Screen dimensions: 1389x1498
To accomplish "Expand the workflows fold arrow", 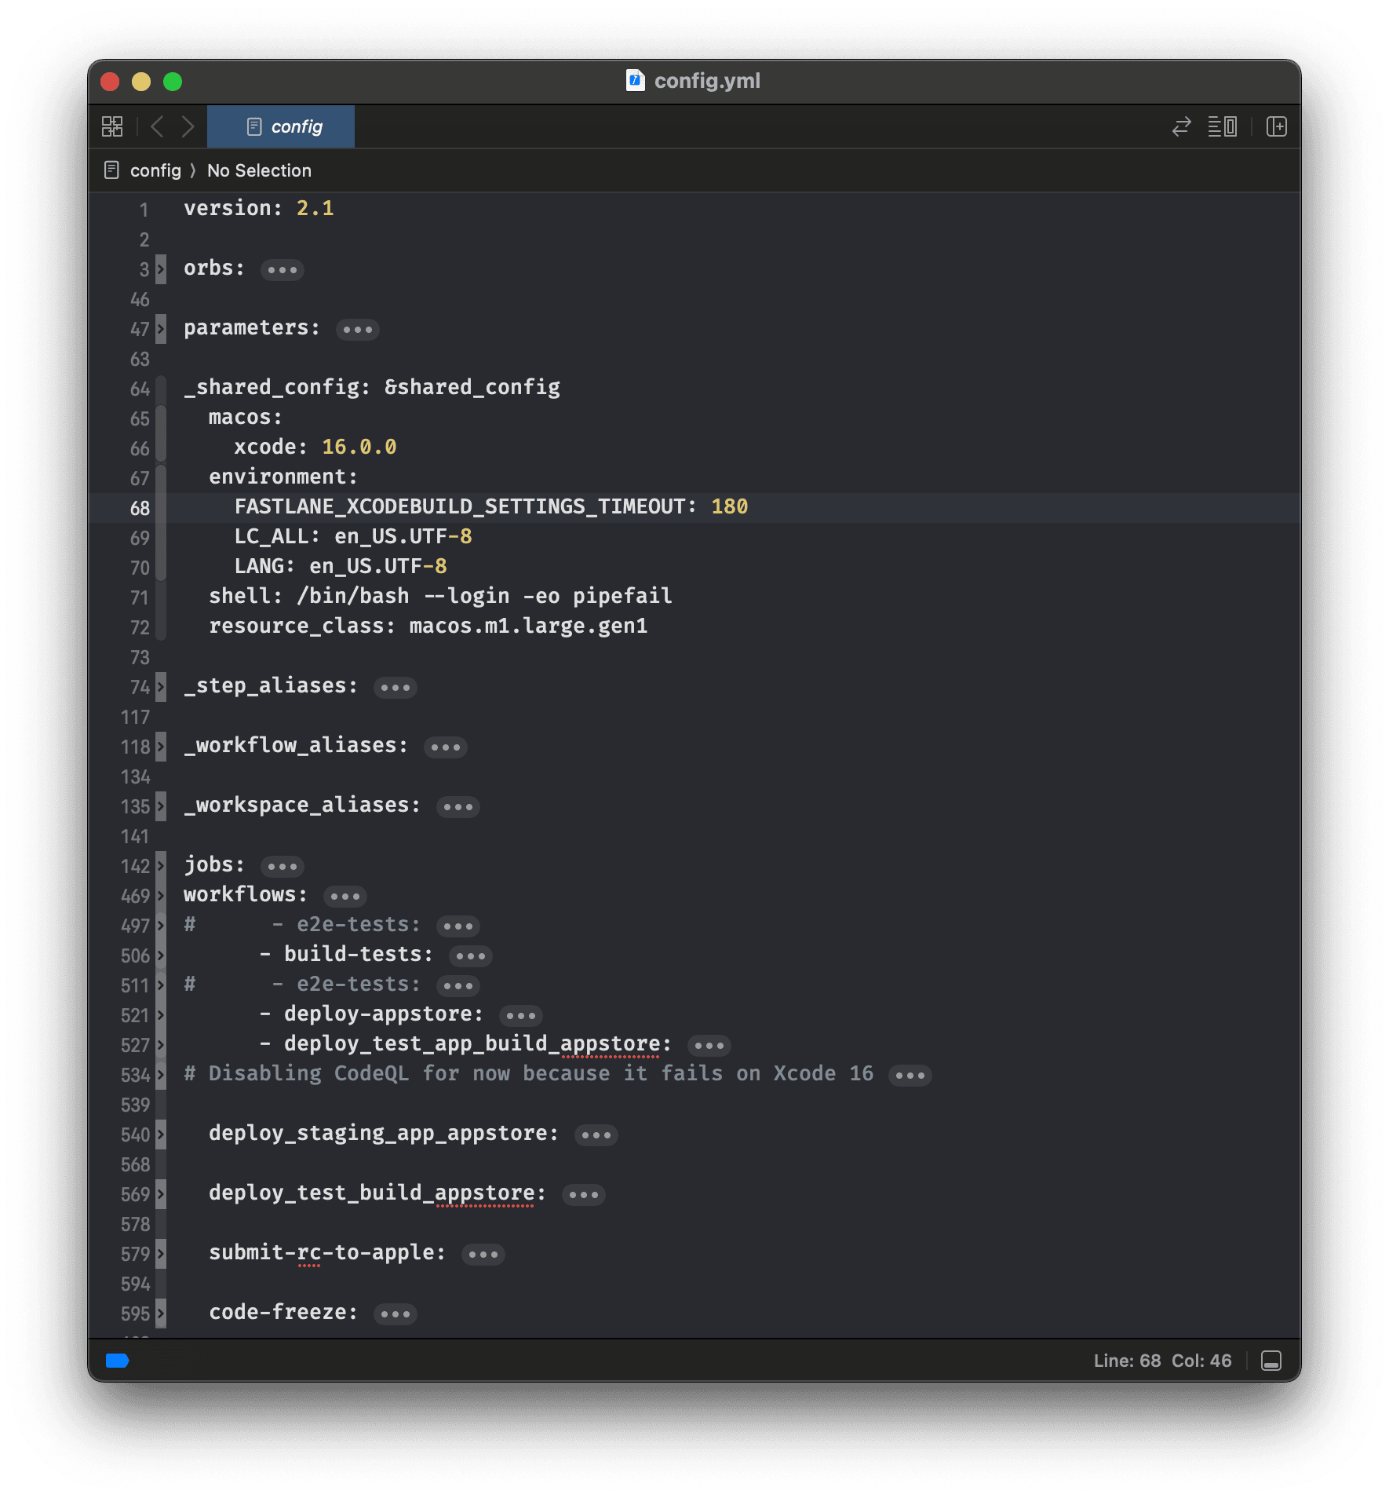I will pos(161,896).
